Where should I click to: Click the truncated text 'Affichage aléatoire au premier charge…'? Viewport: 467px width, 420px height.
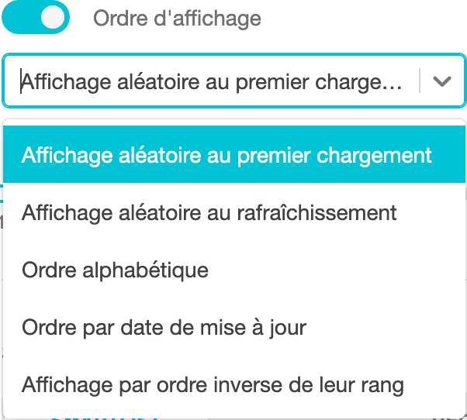(212, 81)
